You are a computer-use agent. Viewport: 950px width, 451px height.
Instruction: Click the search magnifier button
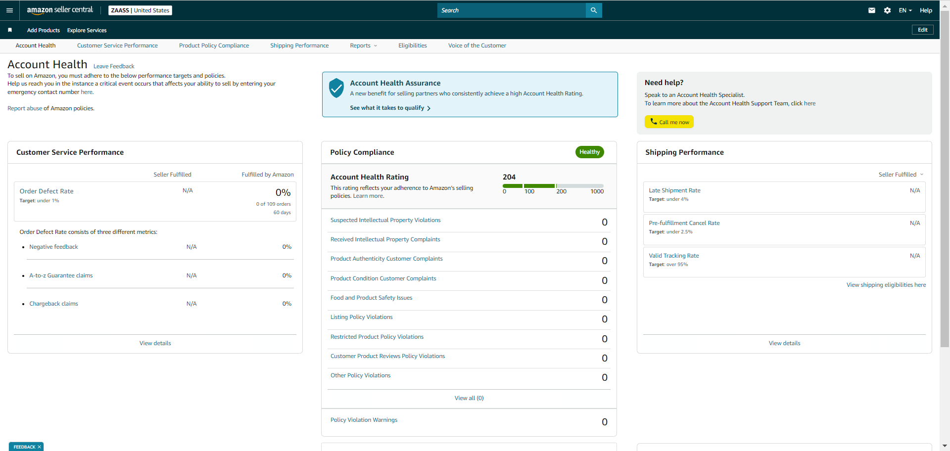point(594,10)
